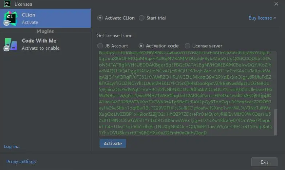285x170 pixels.
Task: Click the minus badge on CLion icon
Action: pos(7,23)
